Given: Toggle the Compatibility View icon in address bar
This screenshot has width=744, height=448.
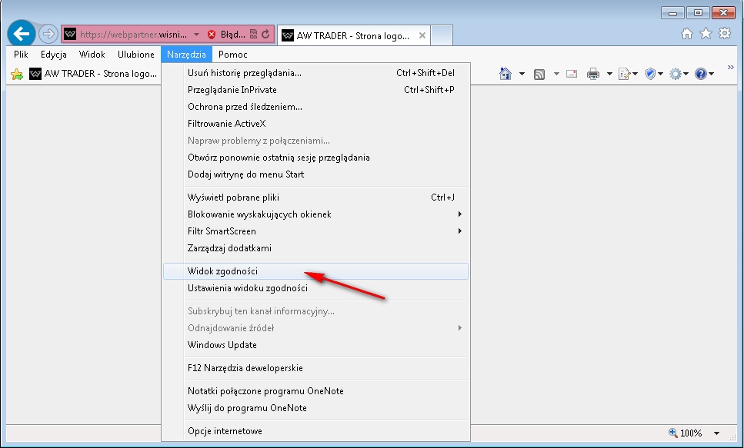Looking at the screenshot, I should coord(253,34).
